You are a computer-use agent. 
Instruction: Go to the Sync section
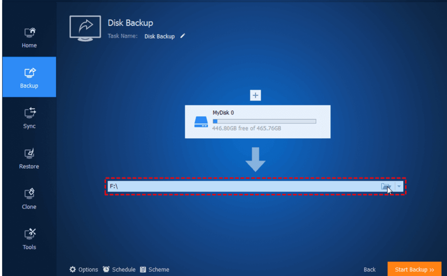29,118
